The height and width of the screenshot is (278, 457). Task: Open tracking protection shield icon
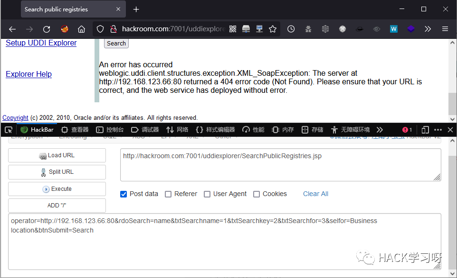100,29
